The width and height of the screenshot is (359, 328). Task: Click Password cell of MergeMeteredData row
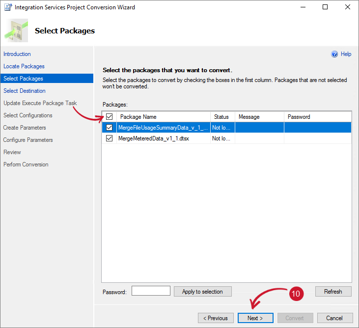coord(318,138)
